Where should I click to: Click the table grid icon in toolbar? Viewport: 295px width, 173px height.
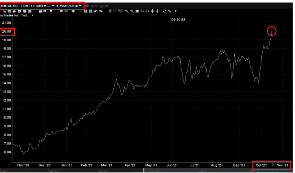tap(9, 11)
